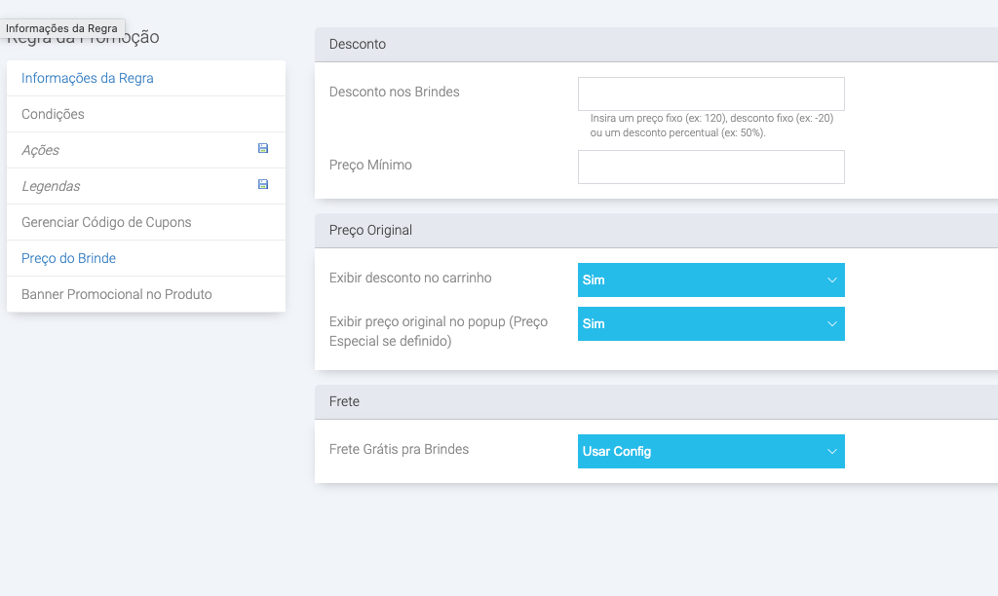
Task: Select the Preço do Brinde tab
Action: pyautogui.click(x=68, y=258)
